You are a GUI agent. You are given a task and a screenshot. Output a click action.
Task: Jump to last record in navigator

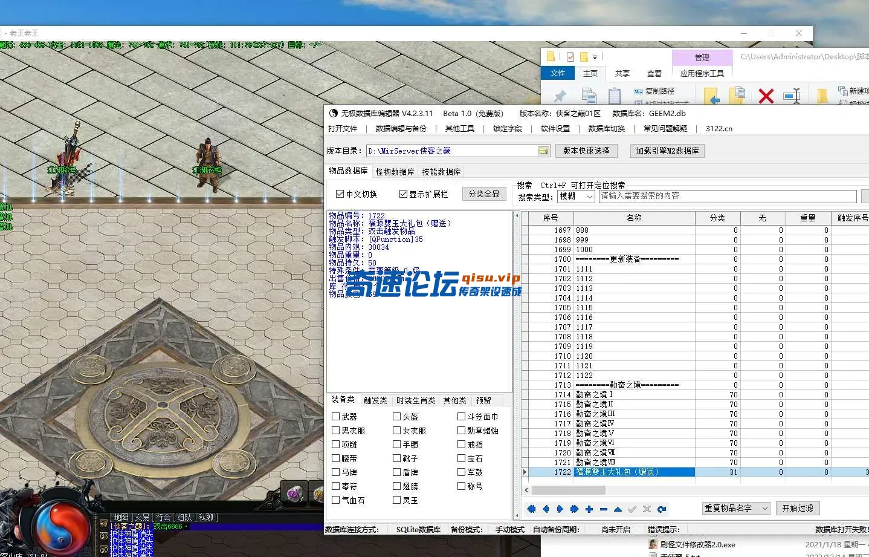pyautogui.click(x=574, y=509)
